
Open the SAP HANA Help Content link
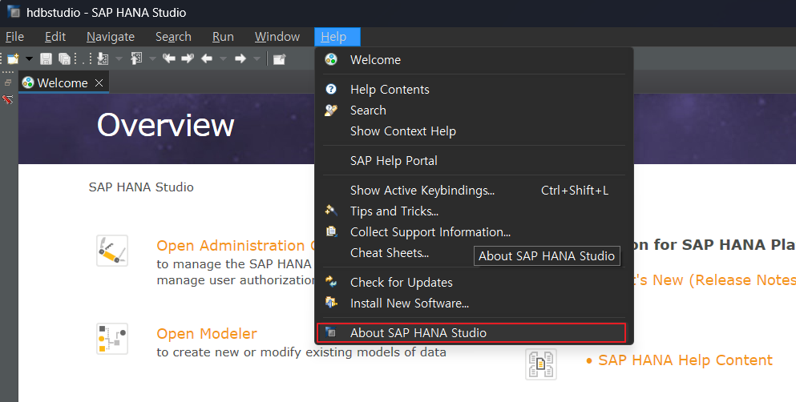(685, 360)
